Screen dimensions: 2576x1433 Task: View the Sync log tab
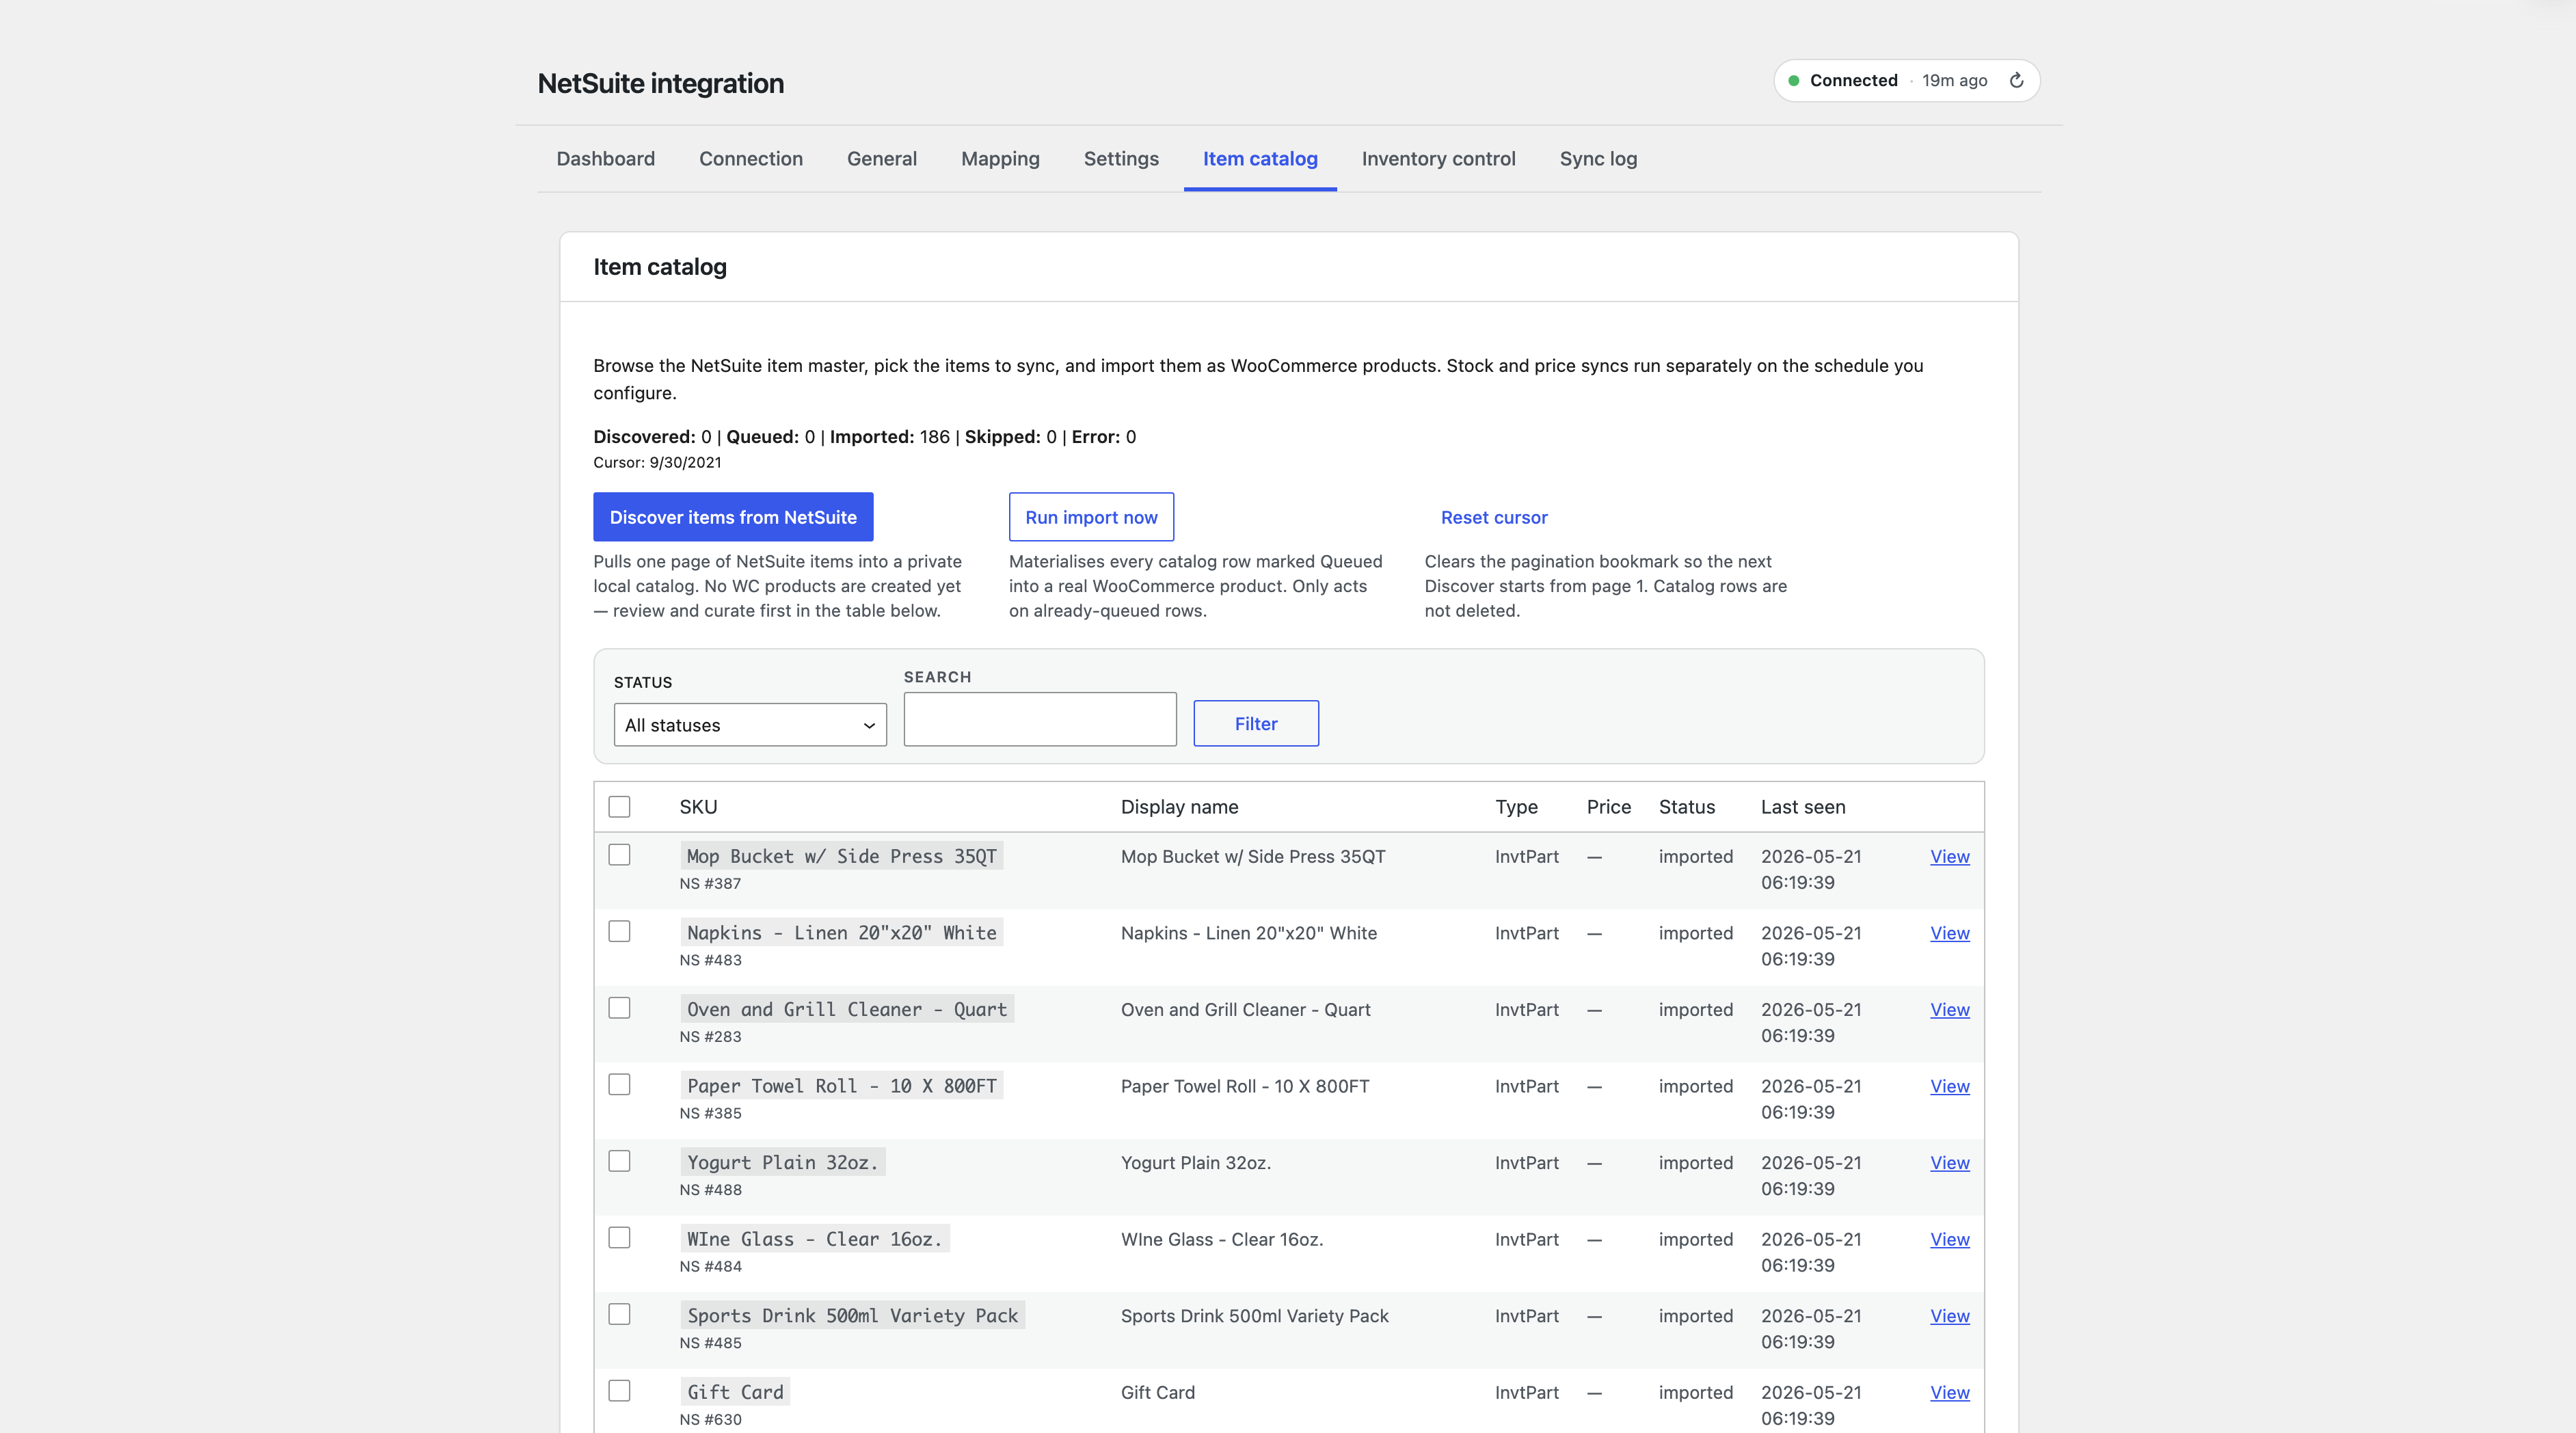coord(1598,158)
